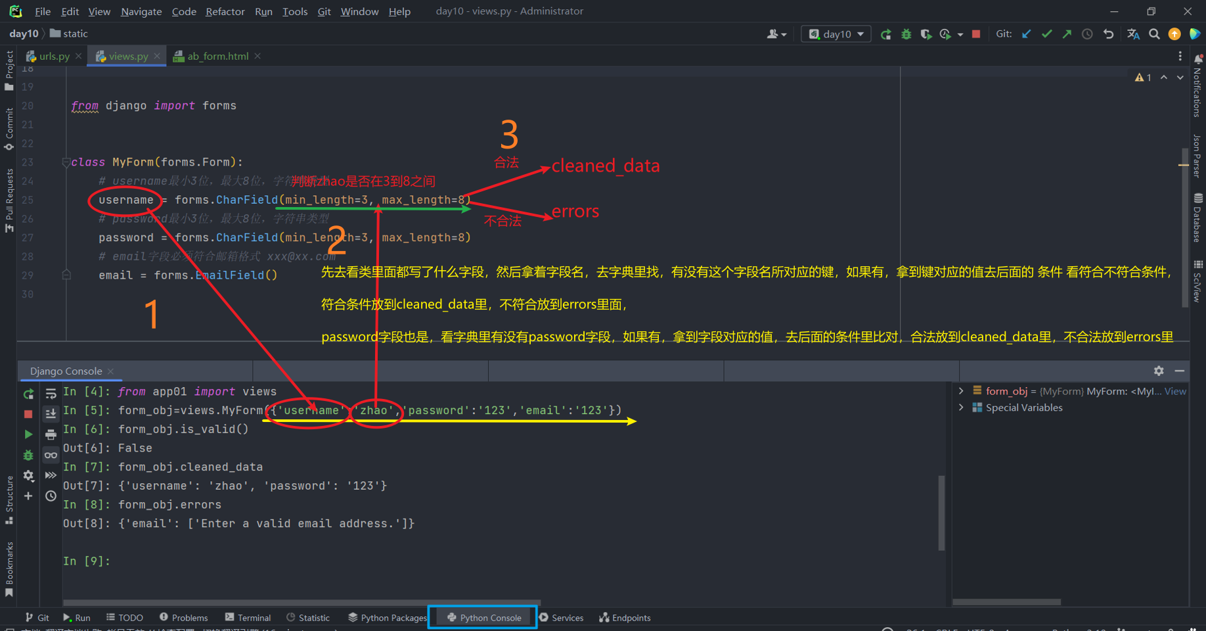Toggle the console command queue arrows icon

point(51,475)
